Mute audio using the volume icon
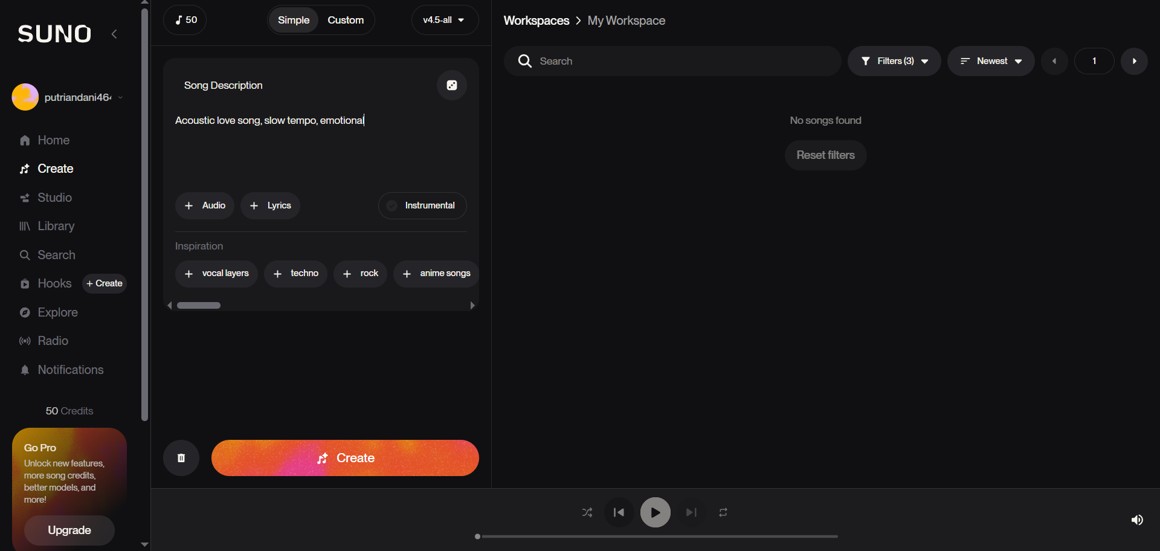The image size is (1160, 551). click(1136, 520)
